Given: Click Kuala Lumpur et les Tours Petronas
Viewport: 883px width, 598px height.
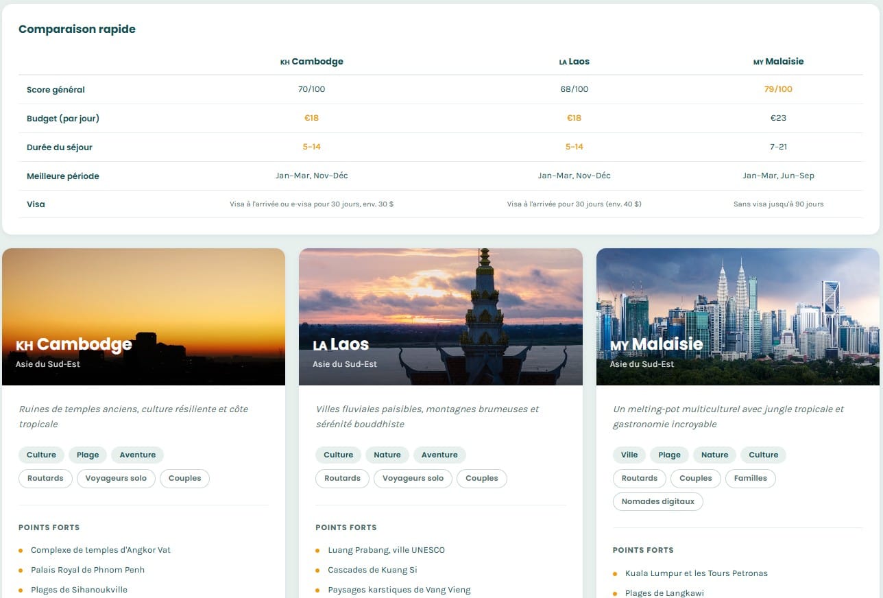Looking at the screenshot, I should [x=696, y=573].
